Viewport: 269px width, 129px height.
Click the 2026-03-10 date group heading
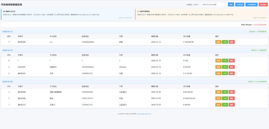7,50
